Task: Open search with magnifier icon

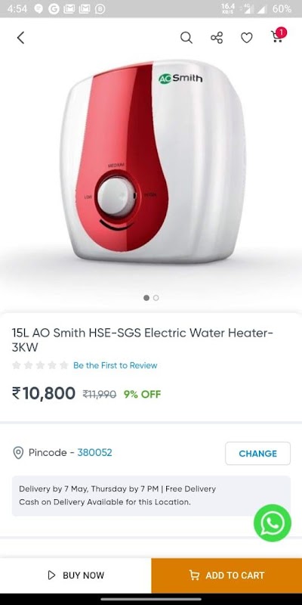Action: (x=186, y=37)
